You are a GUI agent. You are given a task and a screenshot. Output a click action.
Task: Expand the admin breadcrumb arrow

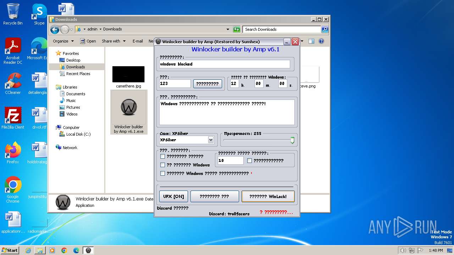coord(100,29)
